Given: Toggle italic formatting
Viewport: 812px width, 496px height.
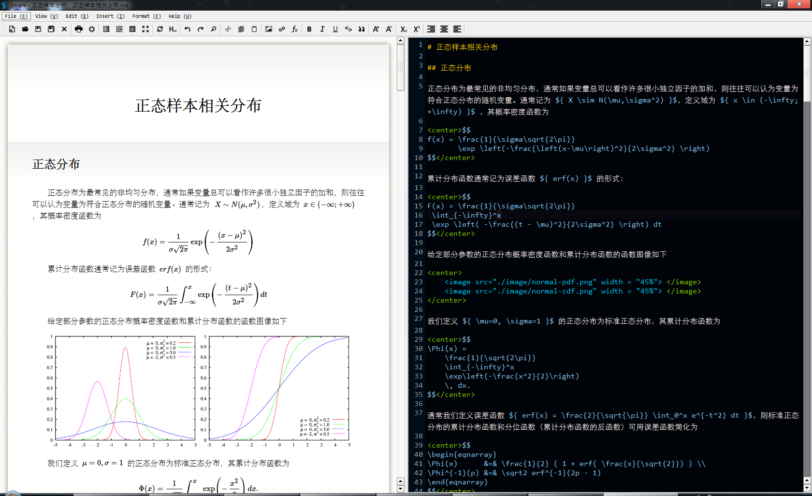Looking at the screenshot, I should 322,29.
